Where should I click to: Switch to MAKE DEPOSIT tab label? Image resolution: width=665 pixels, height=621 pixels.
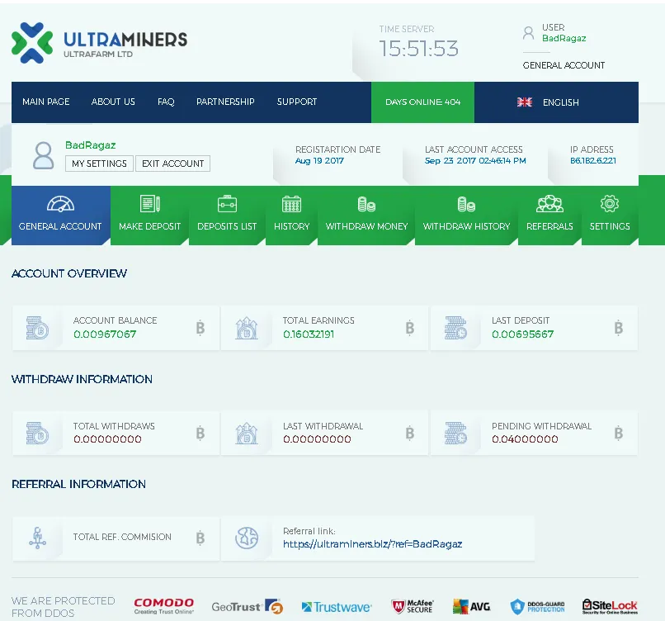[149, 226]
